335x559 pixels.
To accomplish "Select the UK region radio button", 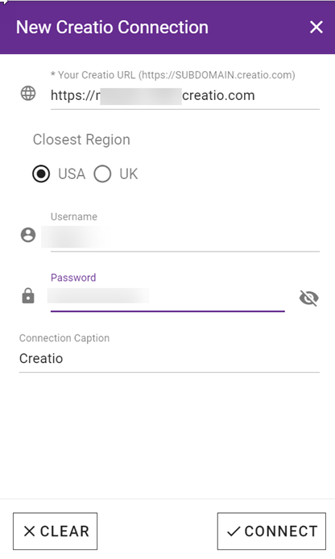I will pos(102,174).
